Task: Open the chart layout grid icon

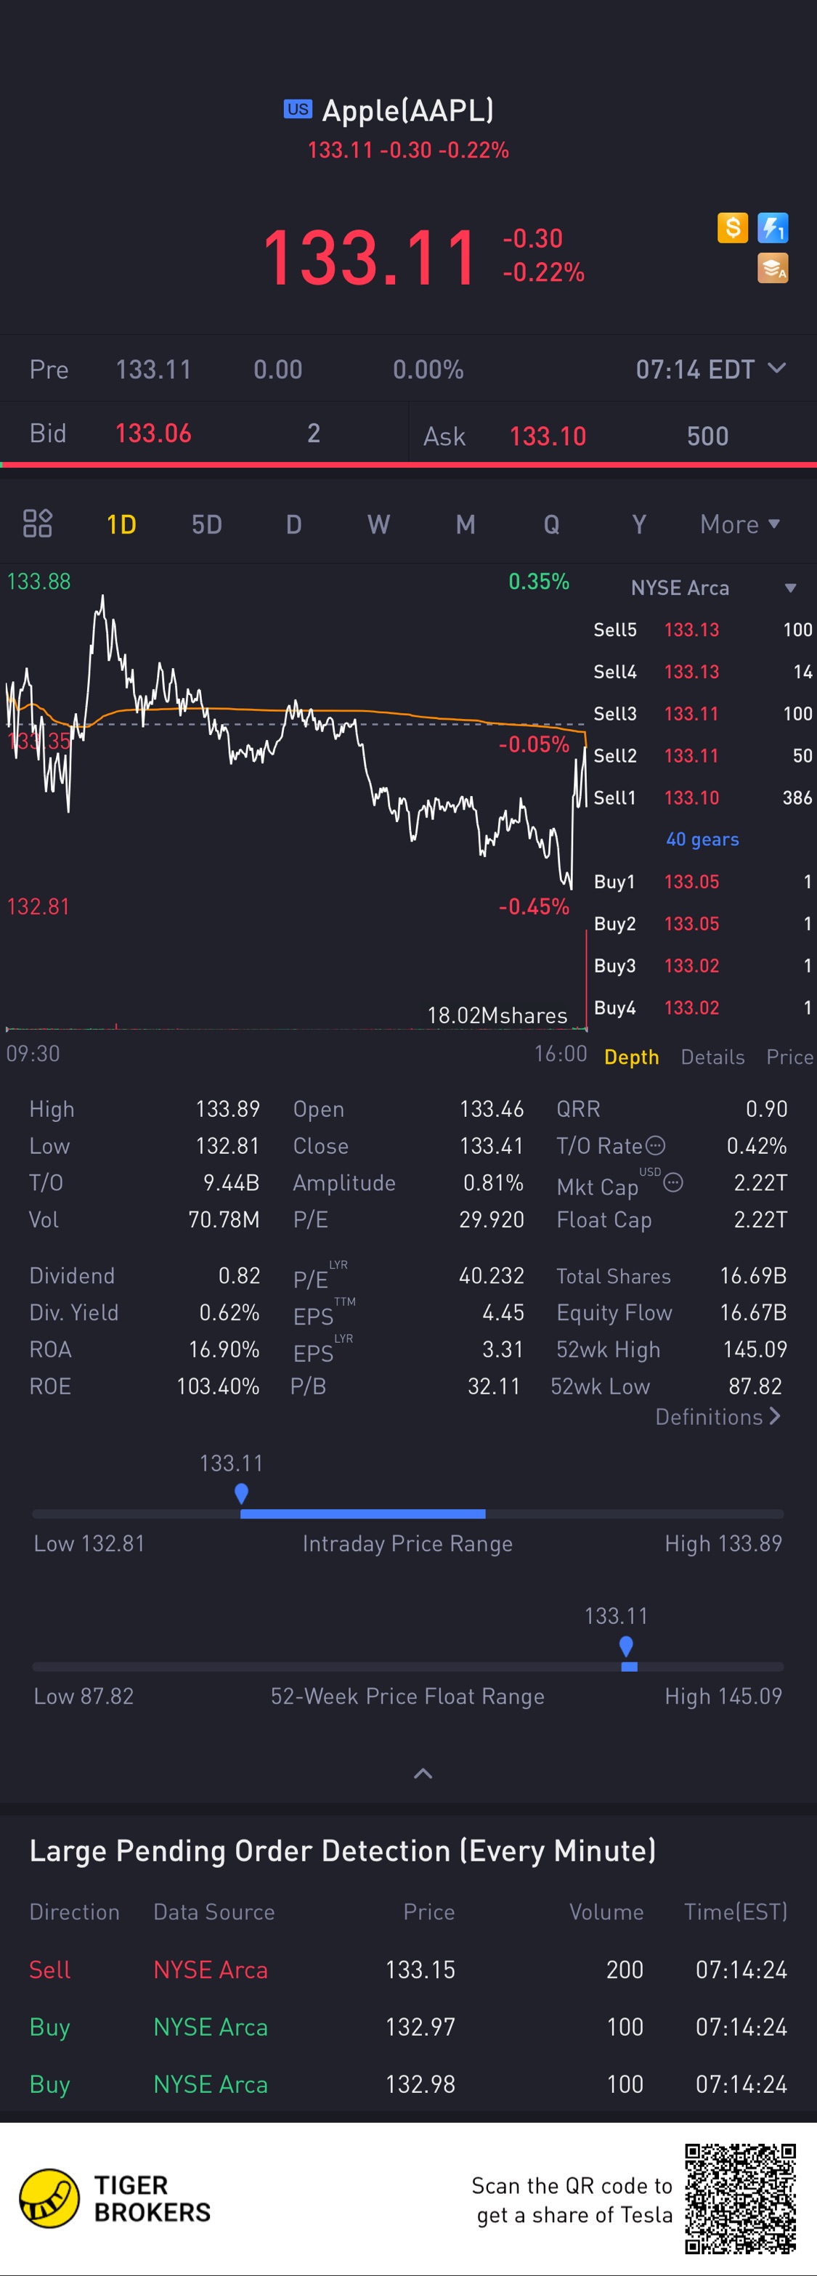Action: (x=37, y=523)
